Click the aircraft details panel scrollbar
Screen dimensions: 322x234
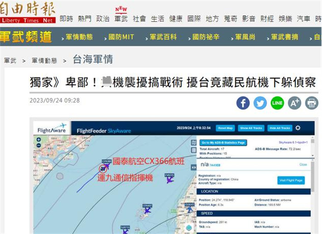312,177
